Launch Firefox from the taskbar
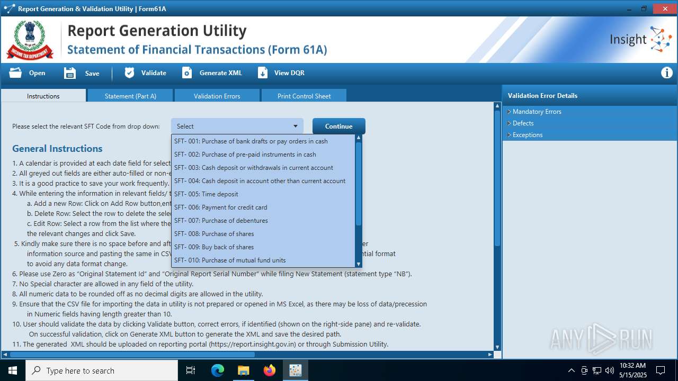This screenshot has width=678, height=381. 269,370
